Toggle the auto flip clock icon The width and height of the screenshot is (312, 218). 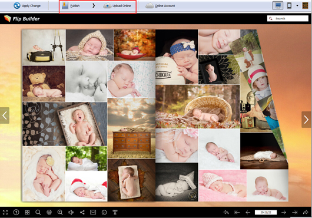[x=104, y=213]
